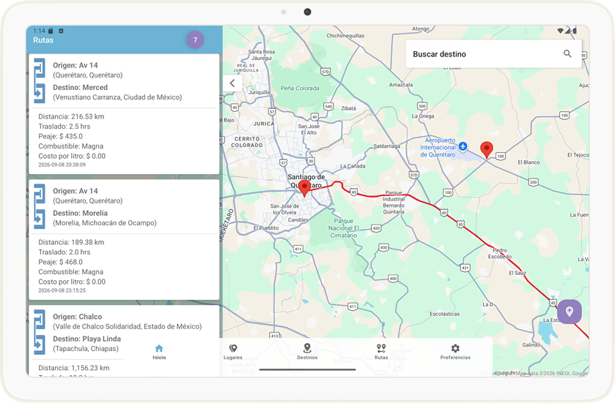
Task: Select the red map pin near the airport
Action: tap(486, 150)
